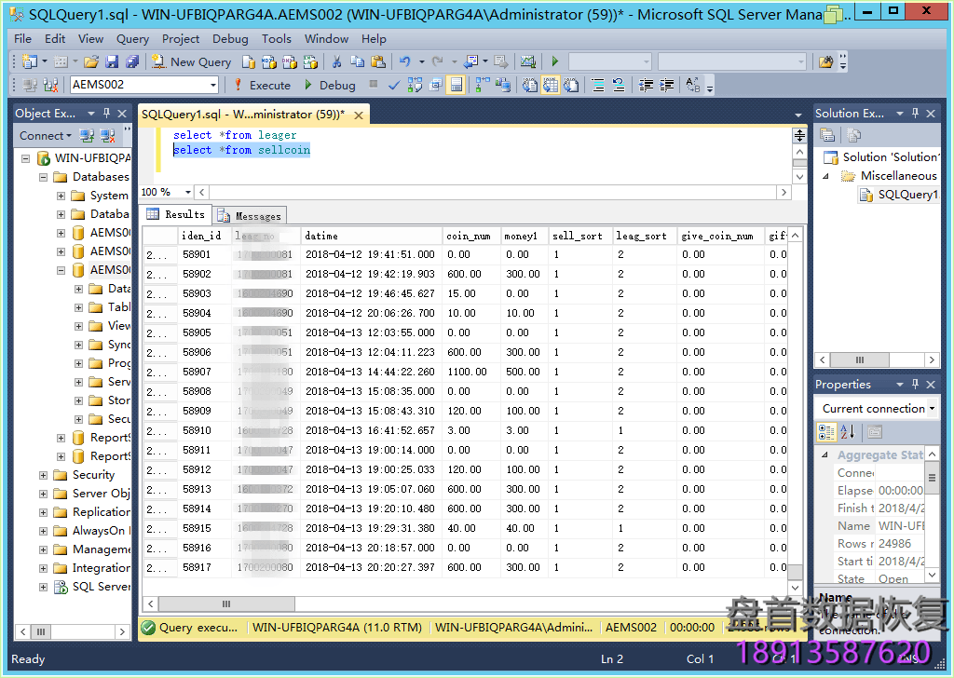954x678 pixels.
Task: Open the Connect dropdown in Object Explorer
Action: [45, 136]
